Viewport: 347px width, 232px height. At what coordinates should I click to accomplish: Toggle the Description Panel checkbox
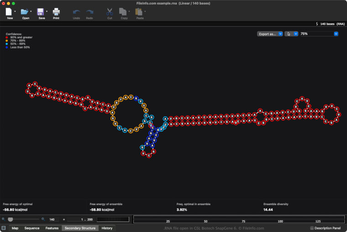(x=312, y=228)
